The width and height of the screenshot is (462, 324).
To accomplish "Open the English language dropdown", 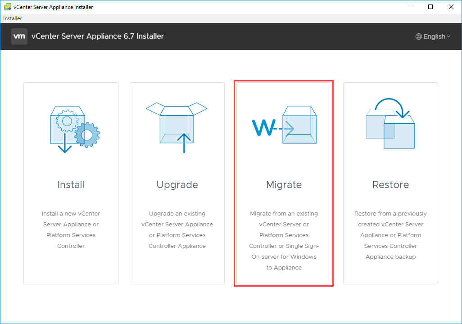I will pos(433,36).
